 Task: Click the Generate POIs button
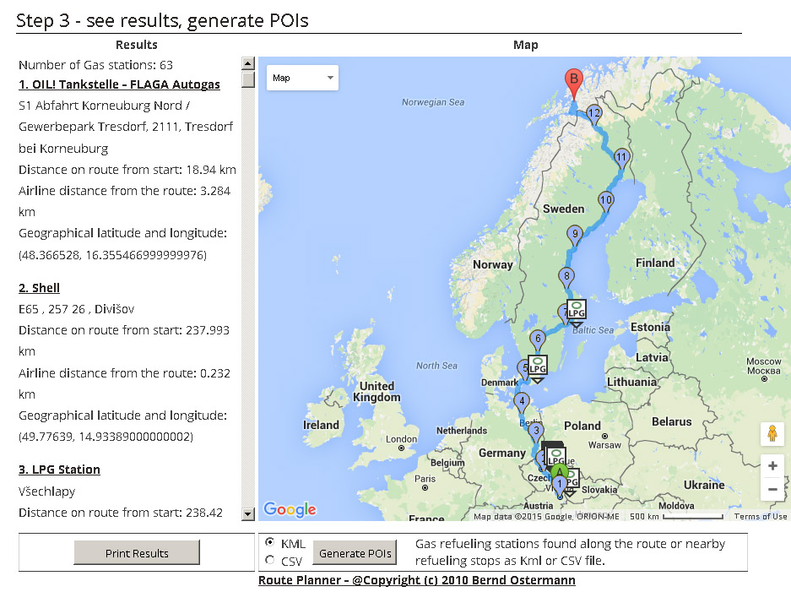355,553
